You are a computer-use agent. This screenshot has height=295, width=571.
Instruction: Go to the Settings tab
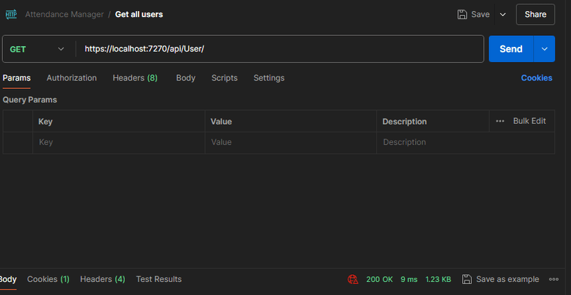(x=269, y=78)
